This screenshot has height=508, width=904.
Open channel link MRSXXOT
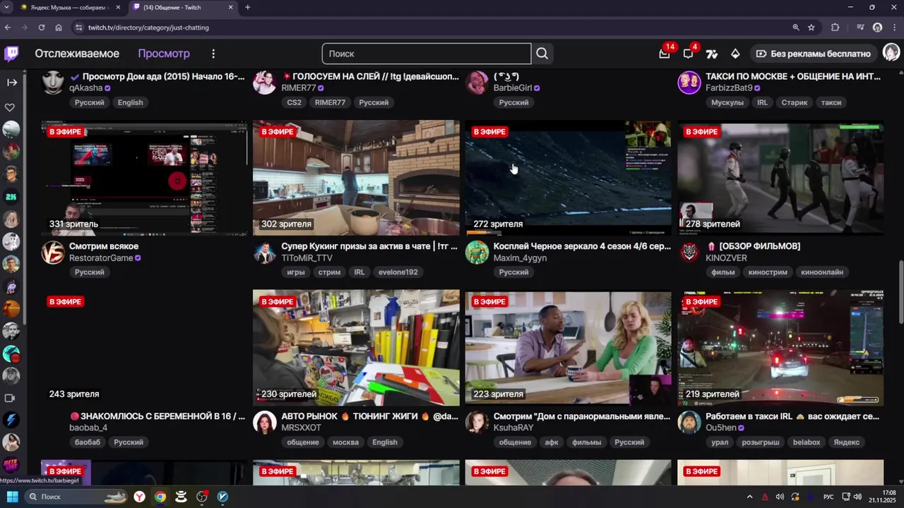[301, 428]
